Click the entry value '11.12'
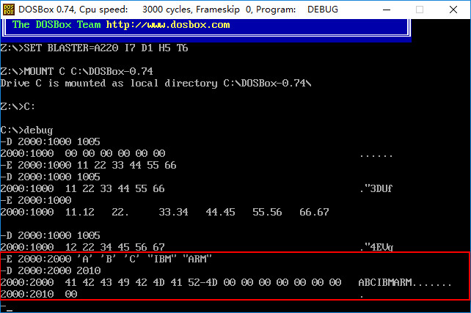 [80, 212]
